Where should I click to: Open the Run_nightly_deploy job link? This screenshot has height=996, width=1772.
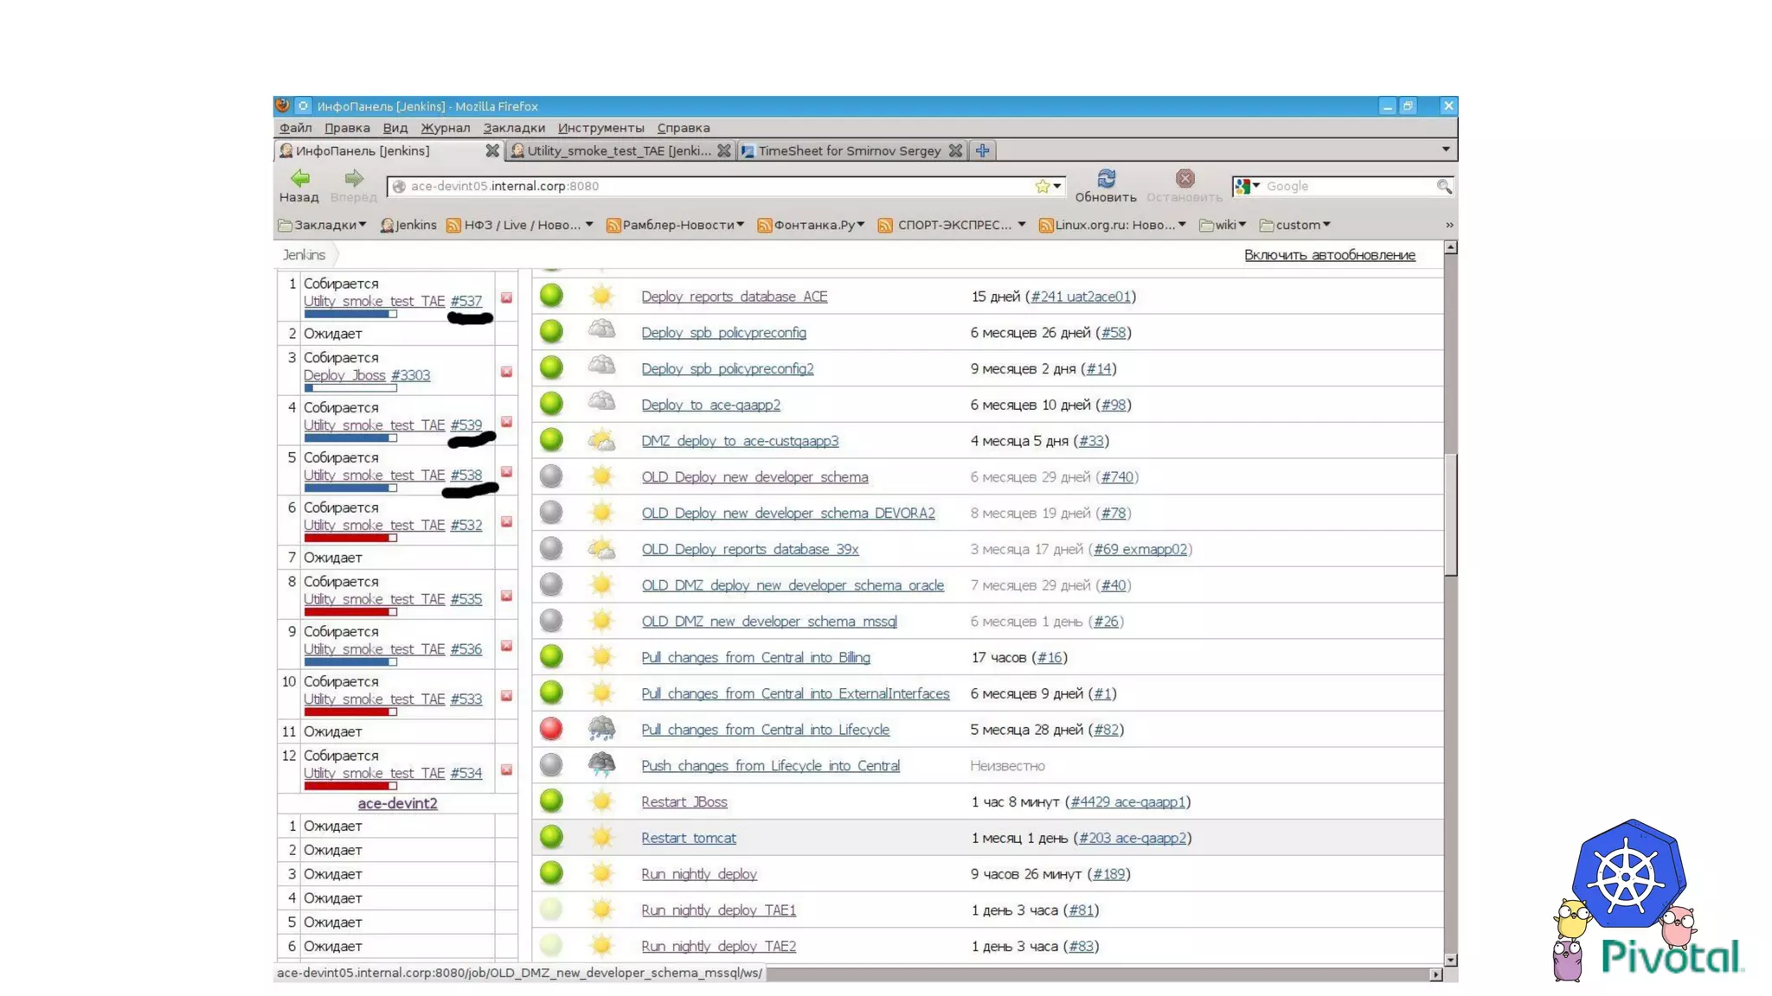(698, 874)
